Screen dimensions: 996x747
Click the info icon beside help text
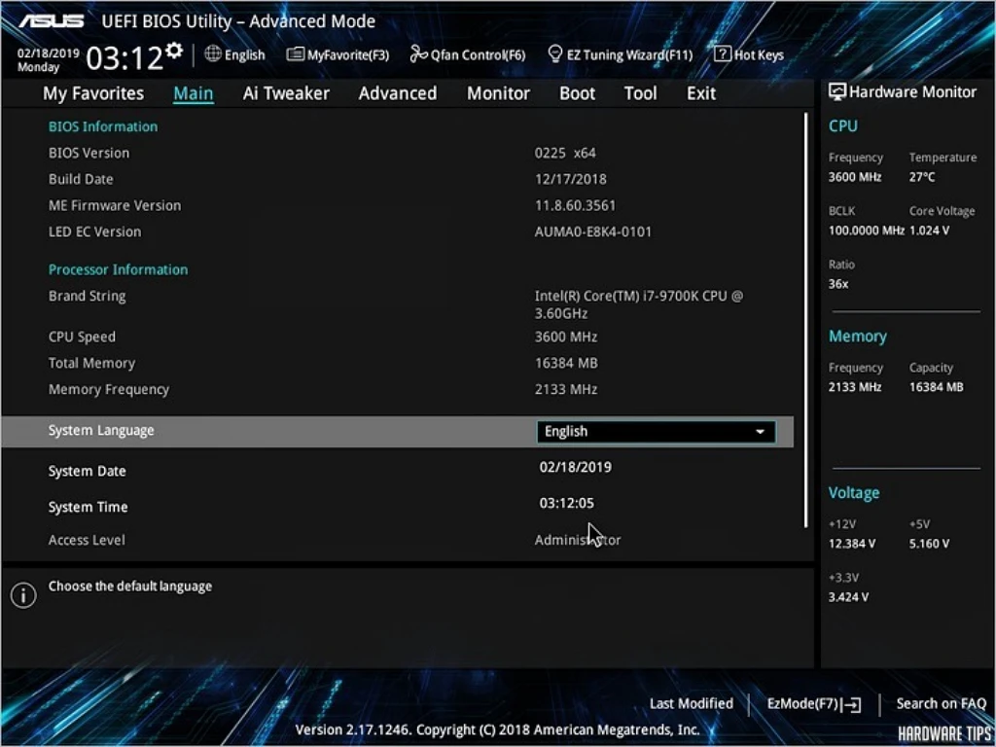[23, 595]
